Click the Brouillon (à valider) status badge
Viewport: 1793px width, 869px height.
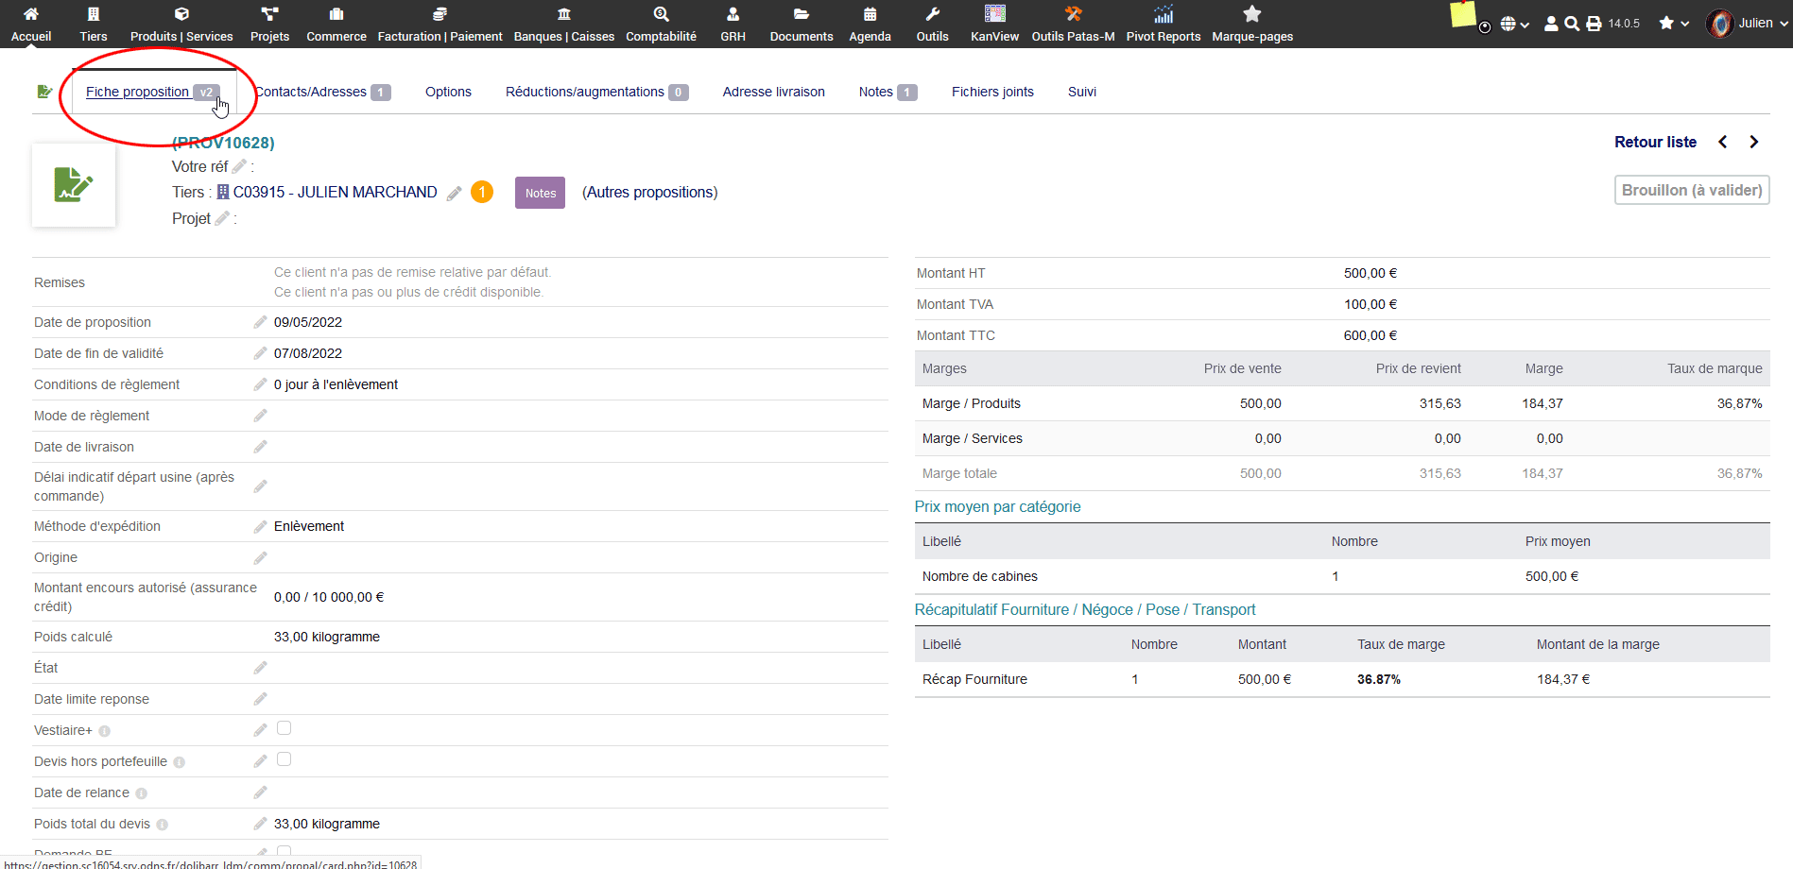[x=1691, y=190]
